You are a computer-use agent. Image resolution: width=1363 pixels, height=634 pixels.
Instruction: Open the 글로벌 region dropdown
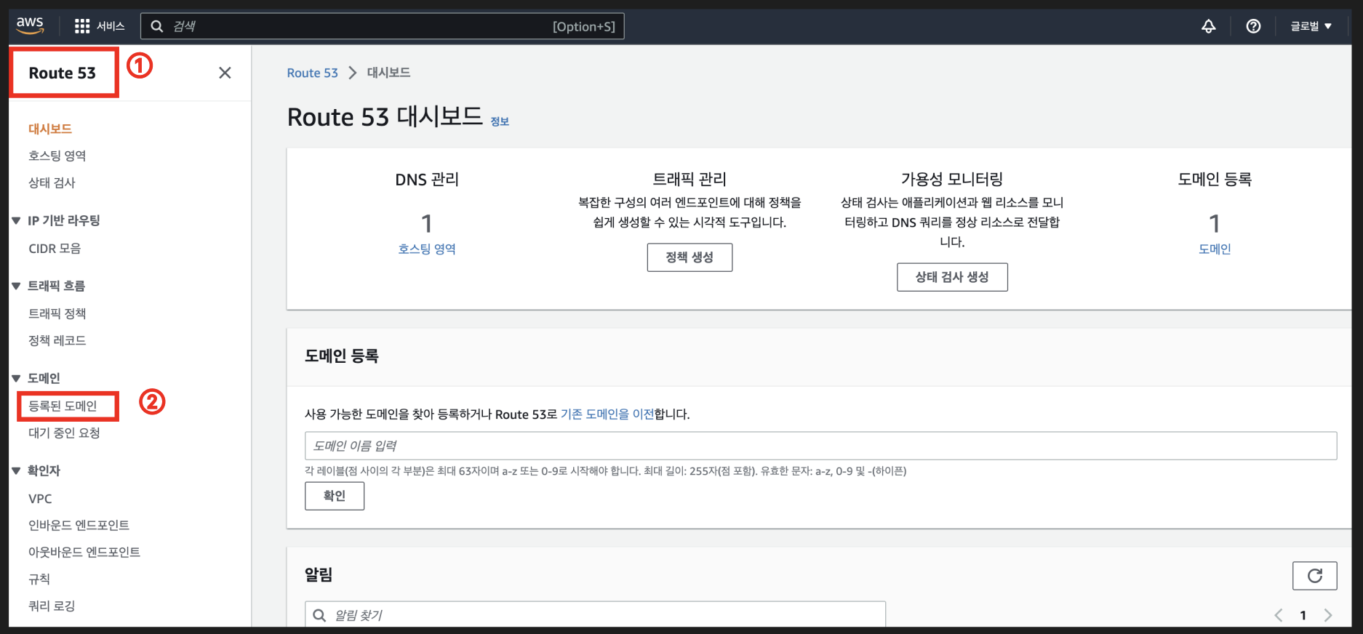click(1311, 26)
